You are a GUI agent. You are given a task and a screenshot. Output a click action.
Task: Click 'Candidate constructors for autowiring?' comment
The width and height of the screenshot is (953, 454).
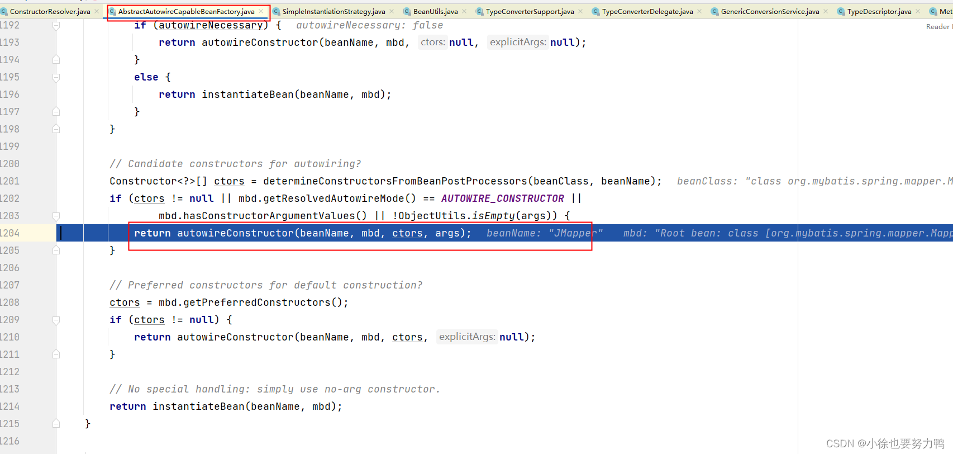click(235, 164)
